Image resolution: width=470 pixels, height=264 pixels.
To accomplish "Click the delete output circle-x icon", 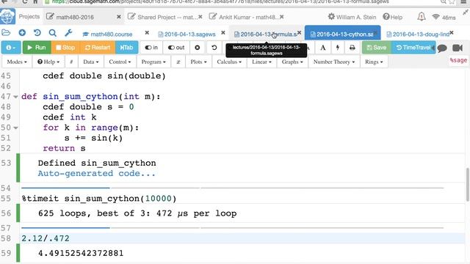I will (198, 48).
